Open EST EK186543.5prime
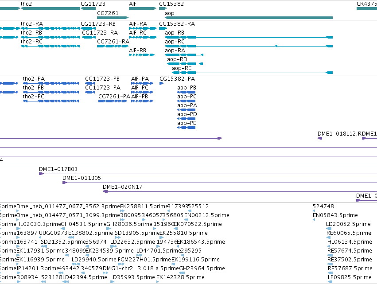Image resolution: width=377 pixels, height=284 pixels. [x=201, y=242]
